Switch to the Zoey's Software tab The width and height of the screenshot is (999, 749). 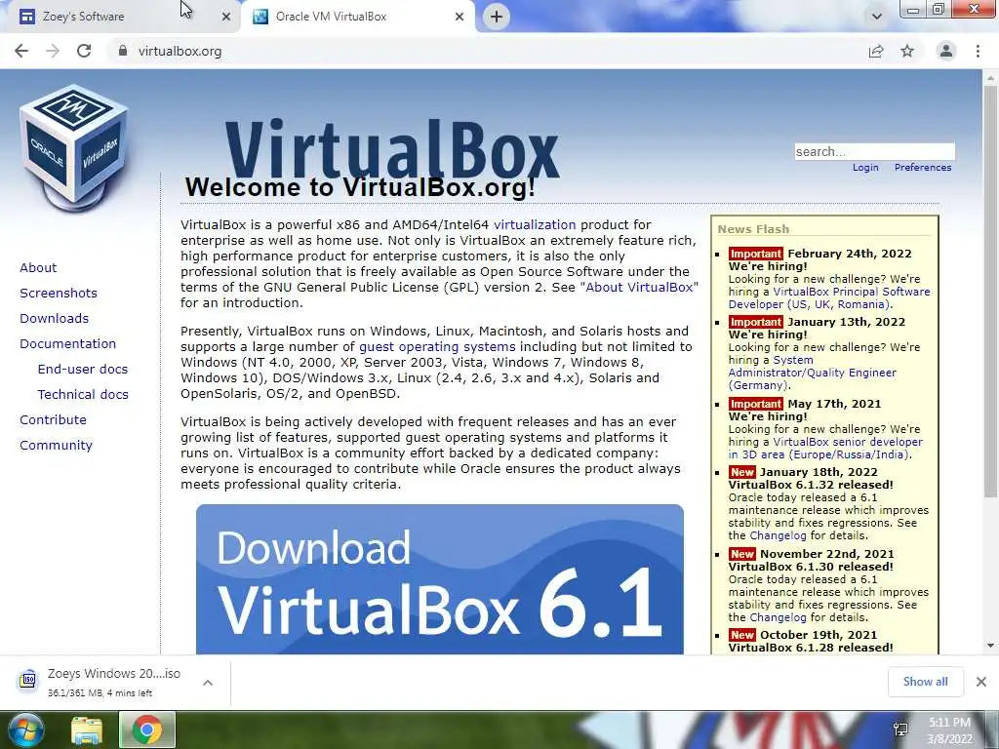pos(120,17)
